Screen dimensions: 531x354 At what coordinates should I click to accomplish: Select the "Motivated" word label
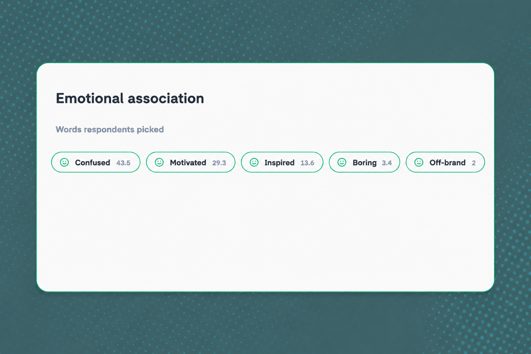click(x=188, y=163)
